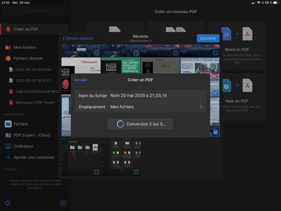
Task: Click the Créer un PDF sidebar icon
Action: pos(8,29)
